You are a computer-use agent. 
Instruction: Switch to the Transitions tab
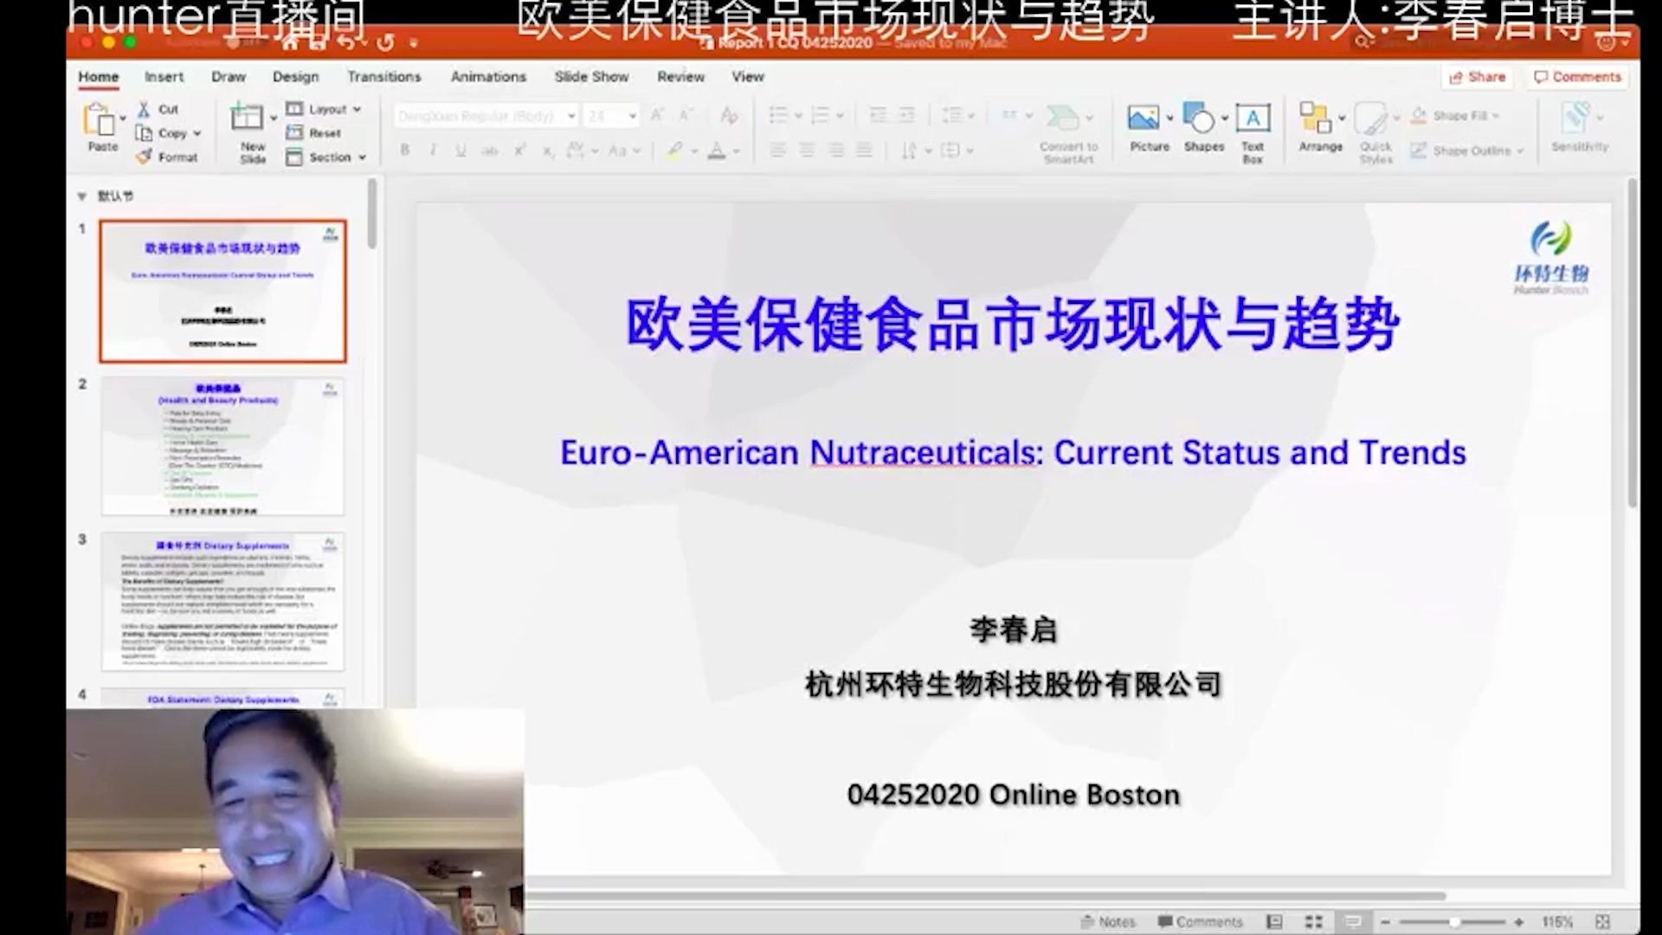coord(384,77)
